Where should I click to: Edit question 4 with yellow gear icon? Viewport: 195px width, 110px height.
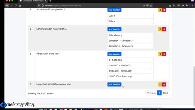[x=160, y=10]
